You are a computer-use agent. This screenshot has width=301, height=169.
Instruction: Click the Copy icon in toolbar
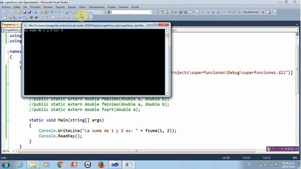coord(41,12)
